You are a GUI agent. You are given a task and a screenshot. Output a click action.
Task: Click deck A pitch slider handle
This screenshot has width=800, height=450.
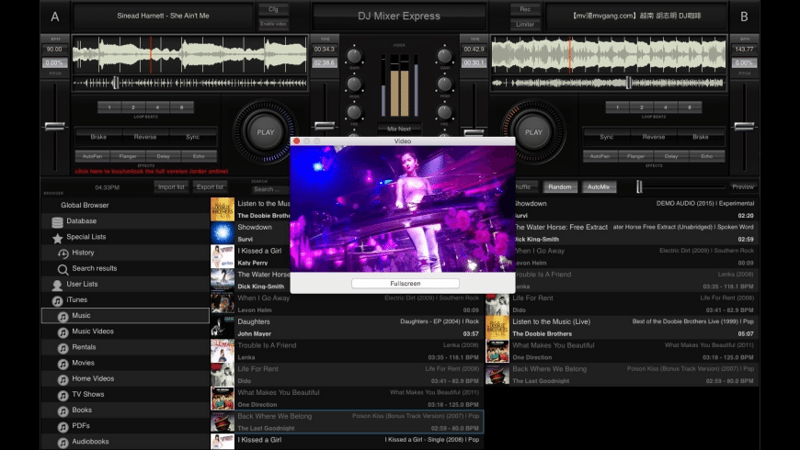pos(54,126)
